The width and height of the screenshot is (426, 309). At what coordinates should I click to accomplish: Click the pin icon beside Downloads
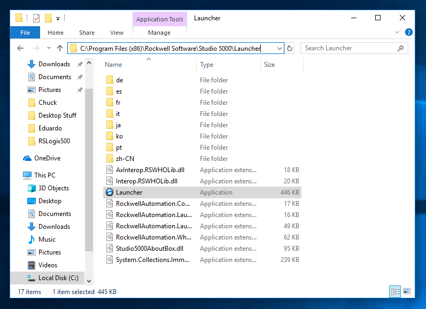(80, 64)
